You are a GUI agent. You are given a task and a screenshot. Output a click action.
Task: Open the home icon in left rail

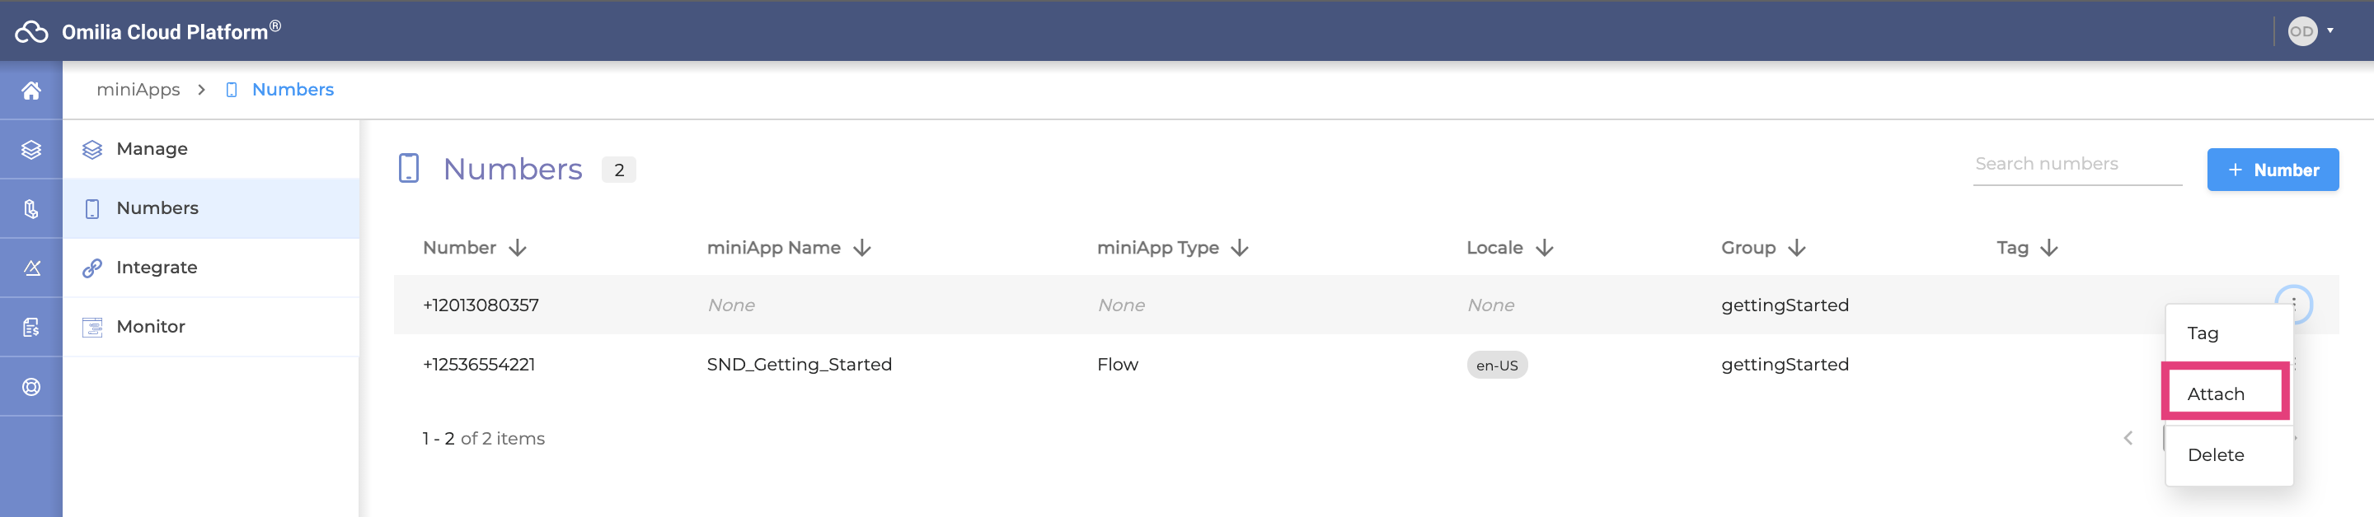(31, 91)
